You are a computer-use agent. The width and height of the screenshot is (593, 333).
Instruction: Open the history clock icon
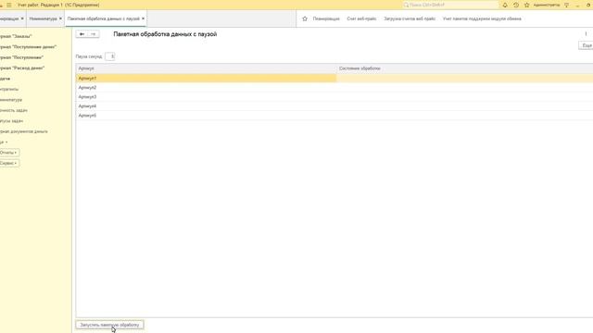coord(516,5)
